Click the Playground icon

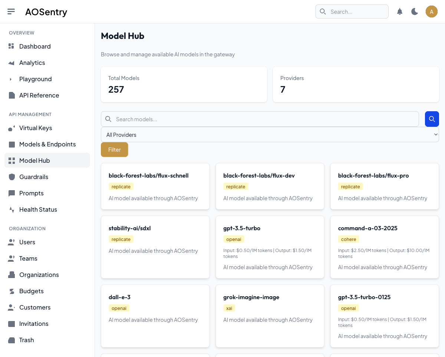coord(11,79)
